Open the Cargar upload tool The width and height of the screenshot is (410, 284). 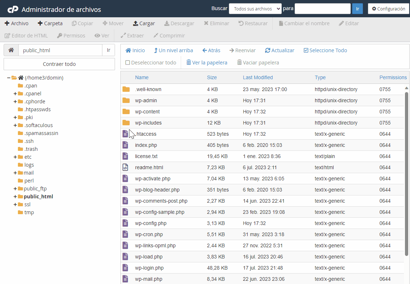pos(144,23)
